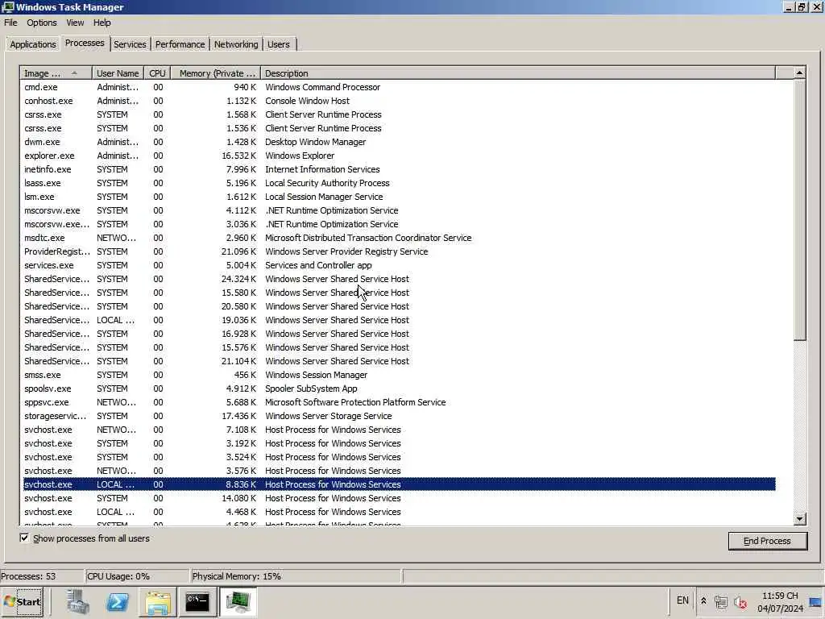This screenshot has height=619, width=825.
Task: Sort by User Name column header
Action: (x=118, y=73)
